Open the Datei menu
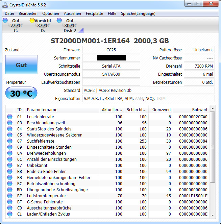Screen dimensions: 221x224 [9, 14]
